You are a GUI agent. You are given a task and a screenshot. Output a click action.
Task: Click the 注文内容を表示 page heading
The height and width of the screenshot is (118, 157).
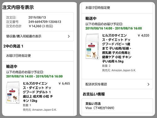pos(18,7)
